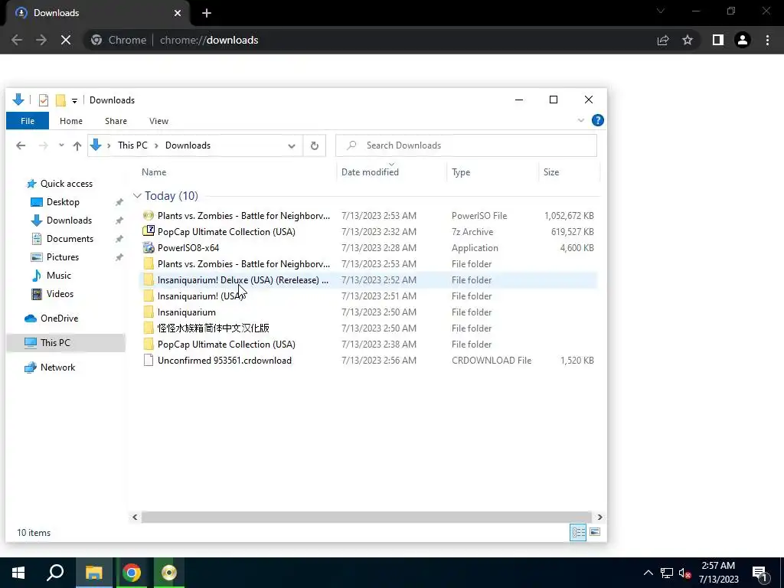
Task: Open the Windows Start menu
Action: pos(18,573)
